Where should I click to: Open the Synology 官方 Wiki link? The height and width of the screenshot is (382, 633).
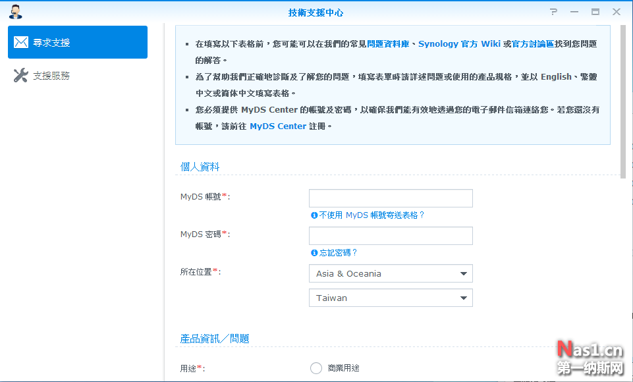coord(459,43)
